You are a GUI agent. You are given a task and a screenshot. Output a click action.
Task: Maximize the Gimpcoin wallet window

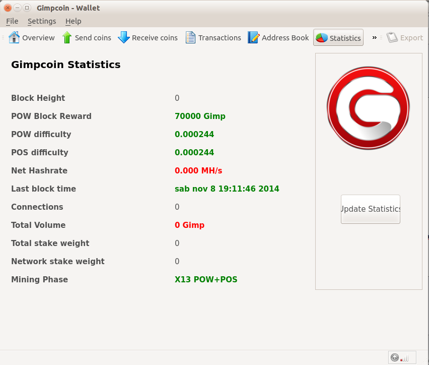click(x=27, y=8)
